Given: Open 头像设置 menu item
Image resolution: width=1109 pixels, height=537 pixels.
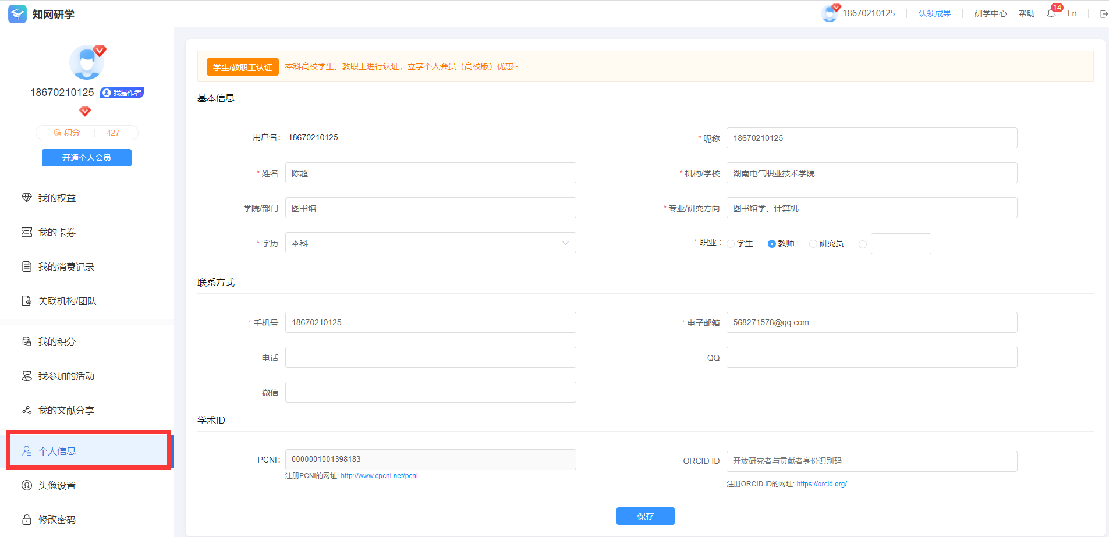Looking at the screenshot, I should (x=57, y=485).
